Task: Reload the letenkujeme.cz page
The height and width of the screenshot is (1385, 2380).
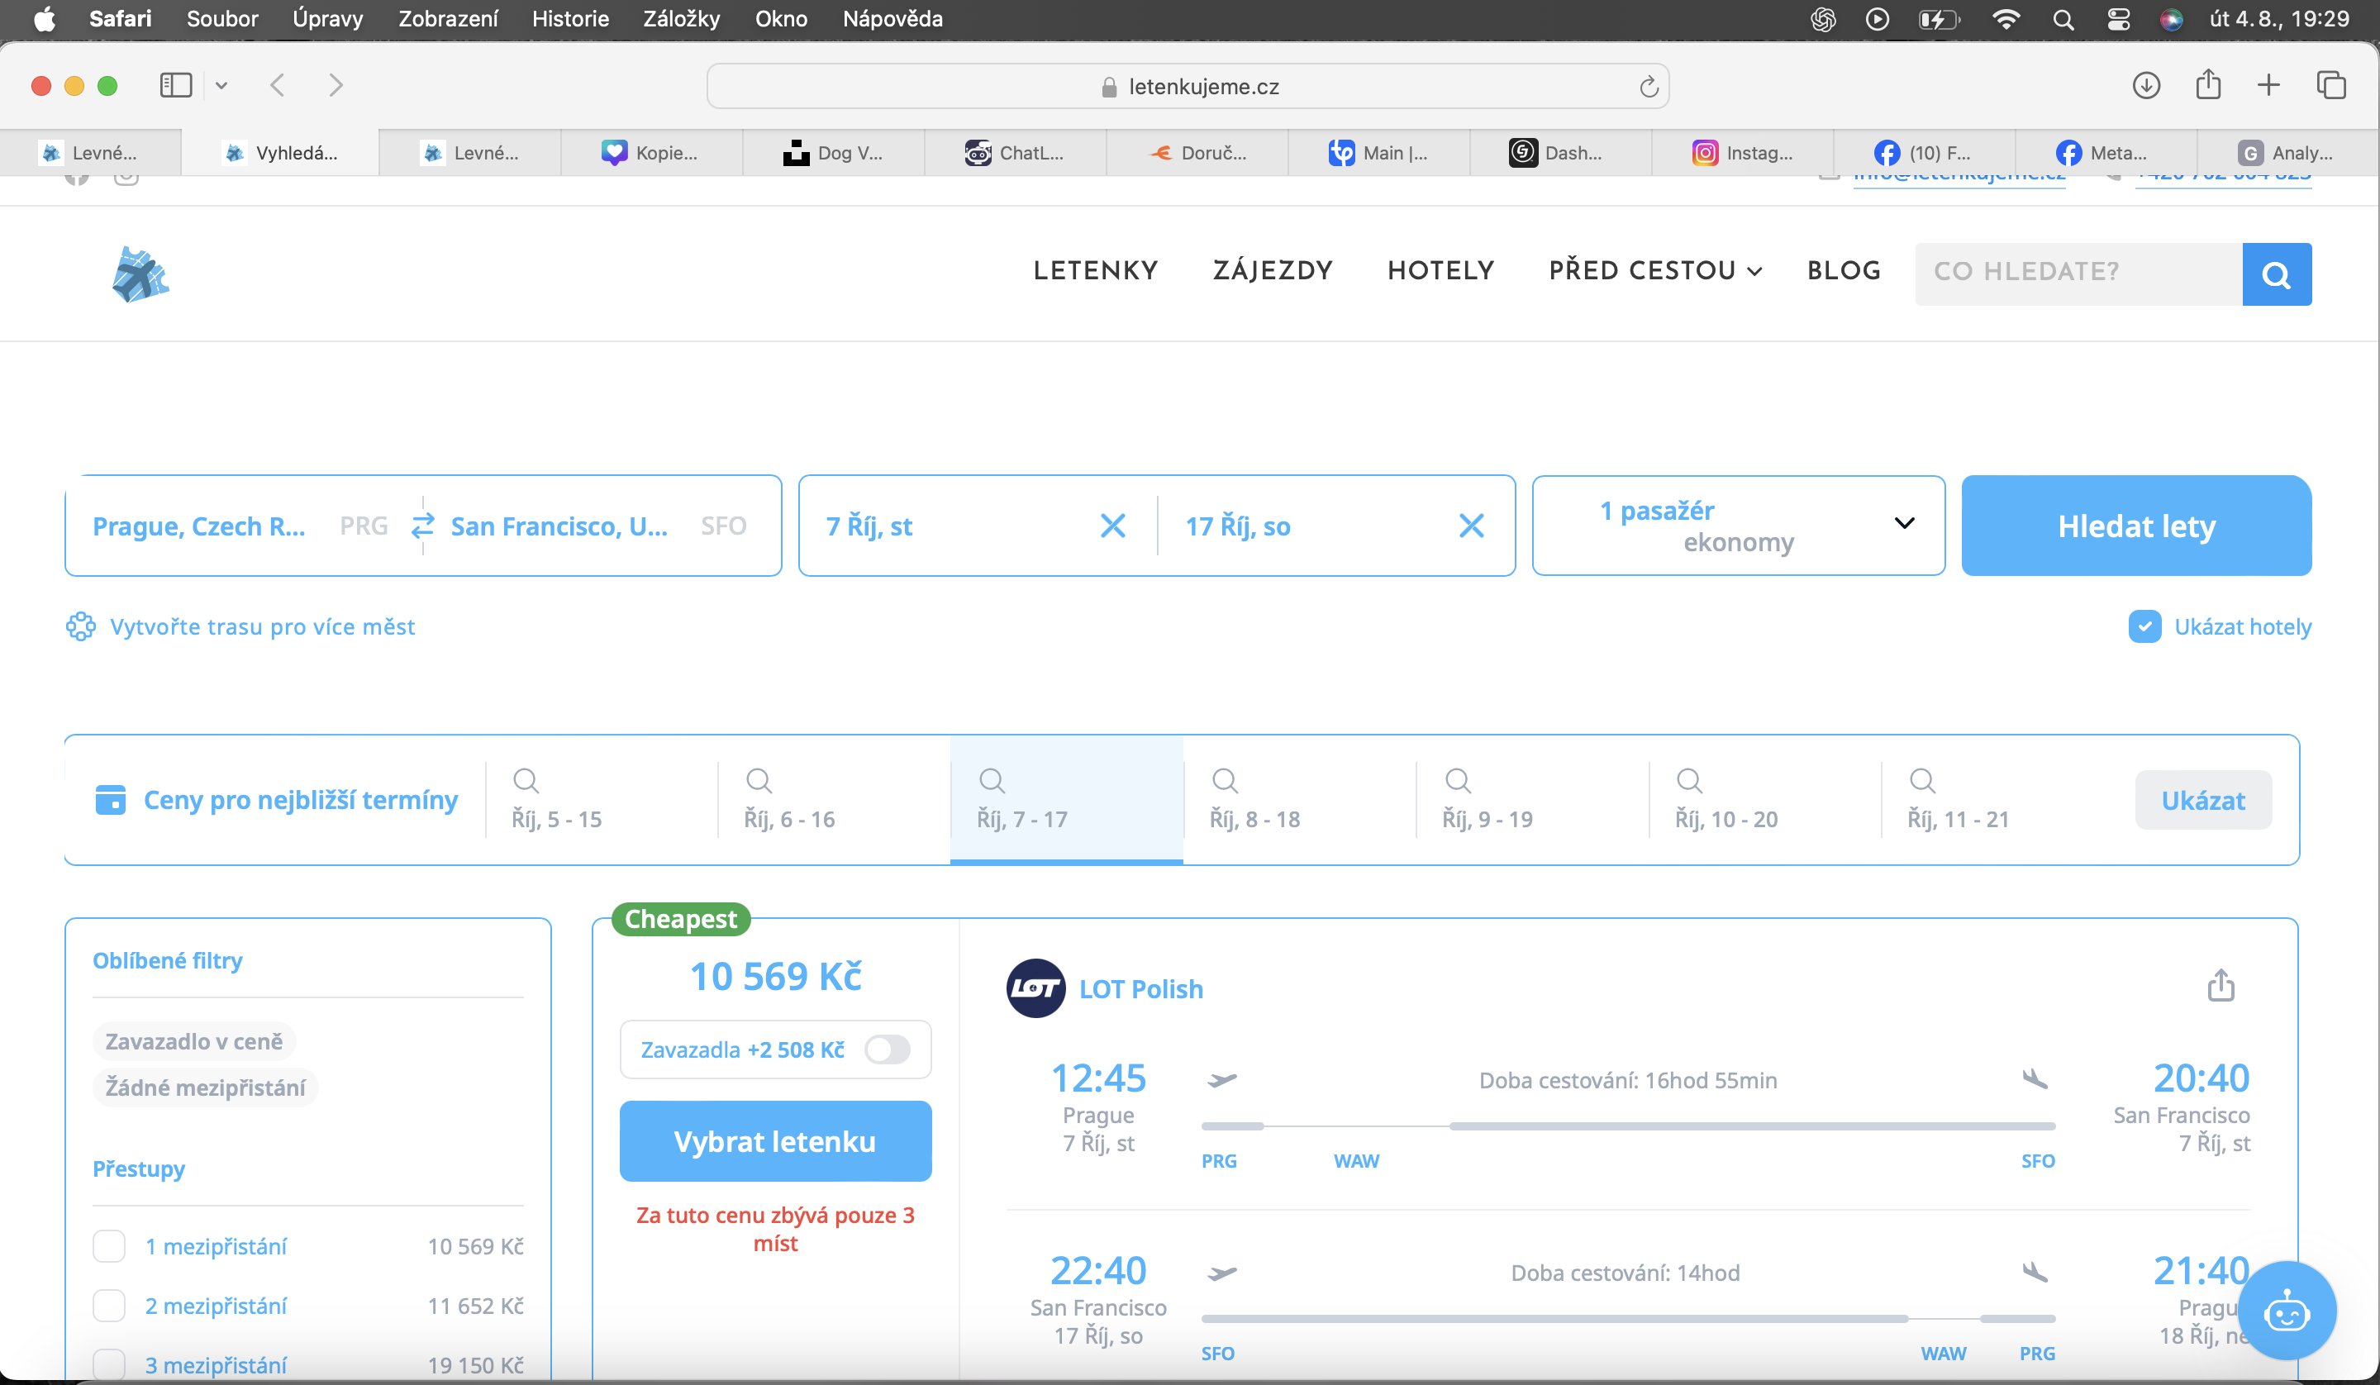Action: (1648, 86)
